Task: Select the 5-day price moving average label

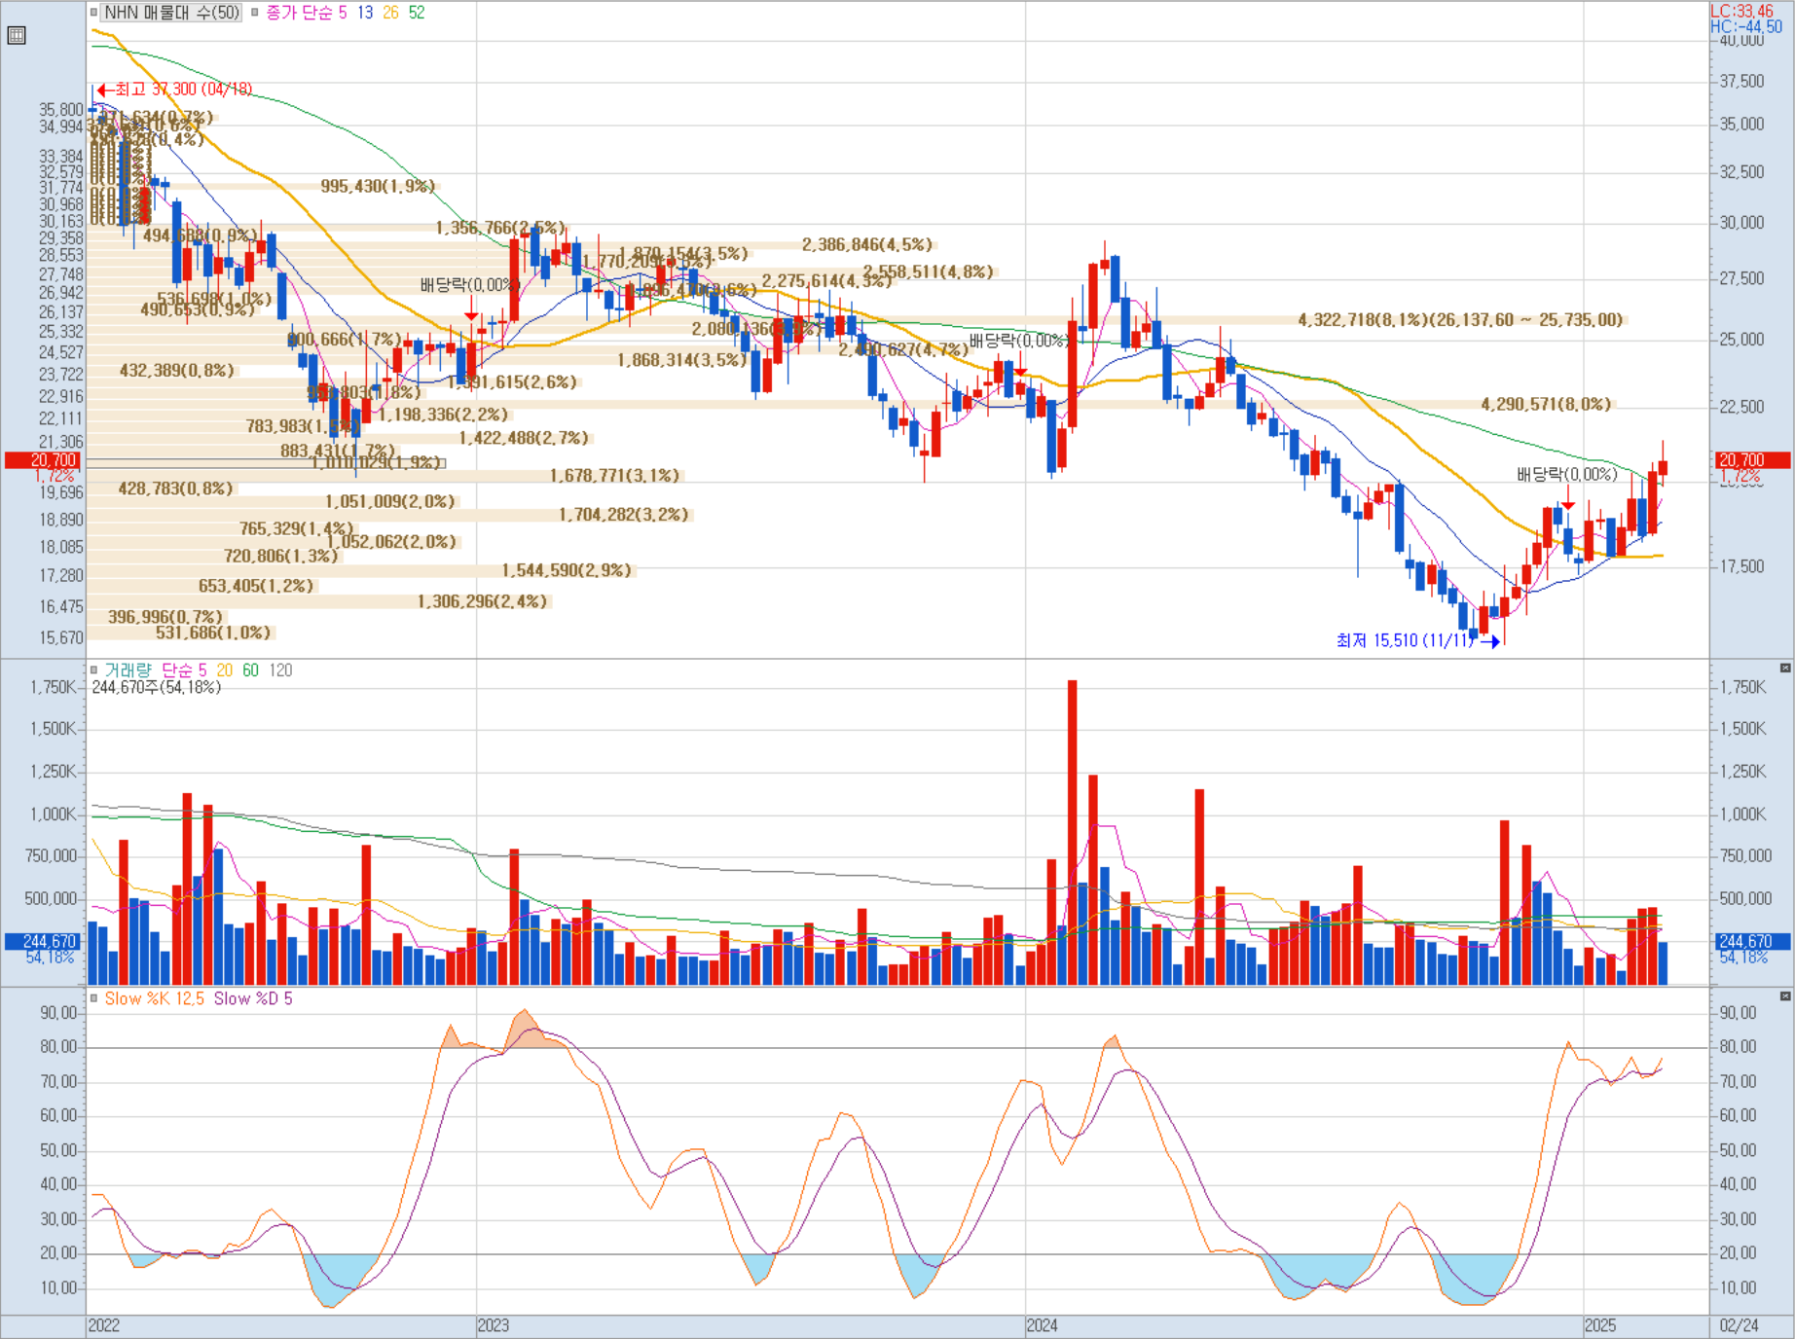Action: pyautogui.click(x=343, y=13)
